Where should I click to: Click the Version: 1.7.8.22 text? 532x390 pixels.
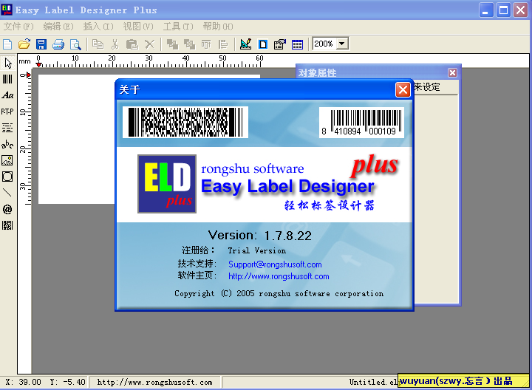pyautogui.click(x=260, y=236)
